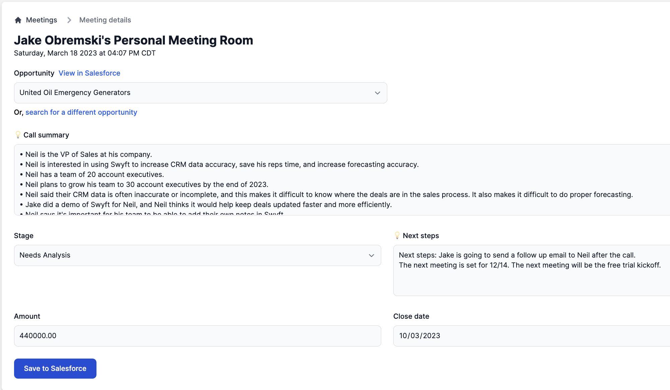Click Save to Salesforce button
The image size is (670, 390).
[x=55, y=369]
